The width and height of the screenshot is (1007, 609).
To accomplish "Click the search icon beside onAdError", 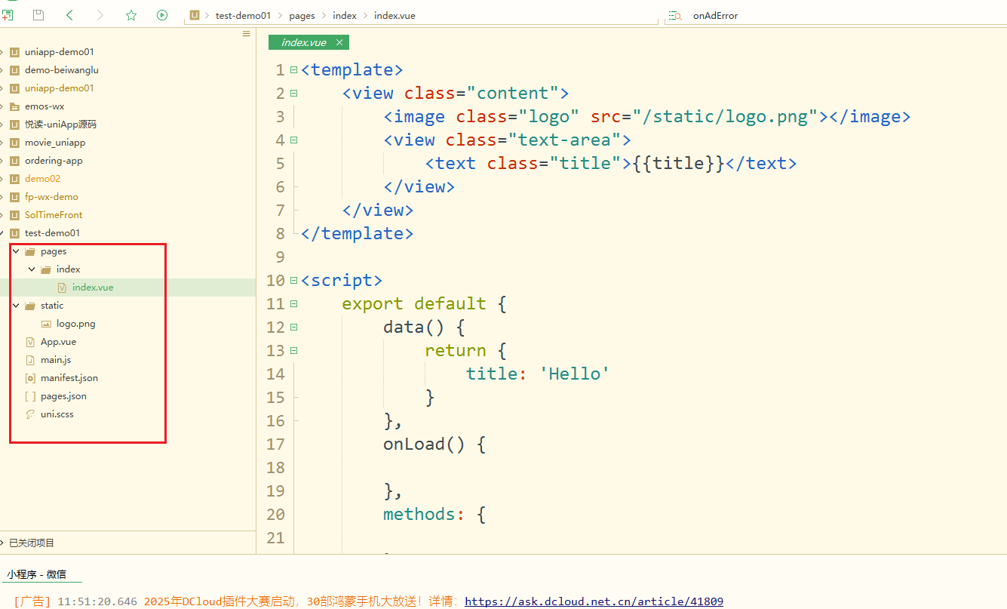I will (675, 16).
